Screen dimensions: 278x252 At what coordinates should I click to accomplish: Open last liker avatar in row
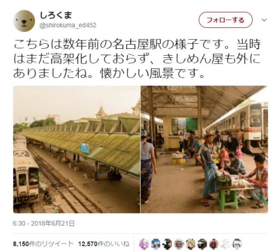(x=237, y=244)
